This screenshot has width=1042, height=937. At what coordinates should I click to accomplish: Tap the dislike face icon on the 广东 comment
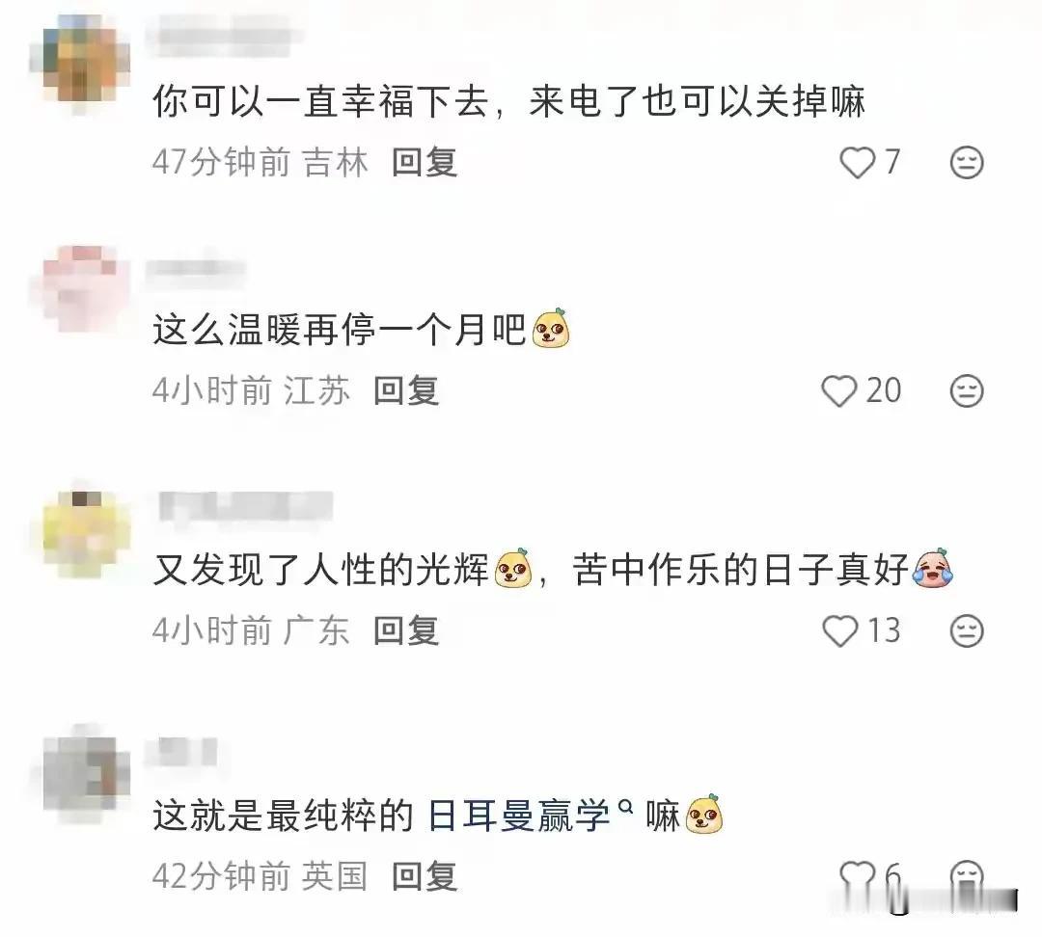click(966, 630)
